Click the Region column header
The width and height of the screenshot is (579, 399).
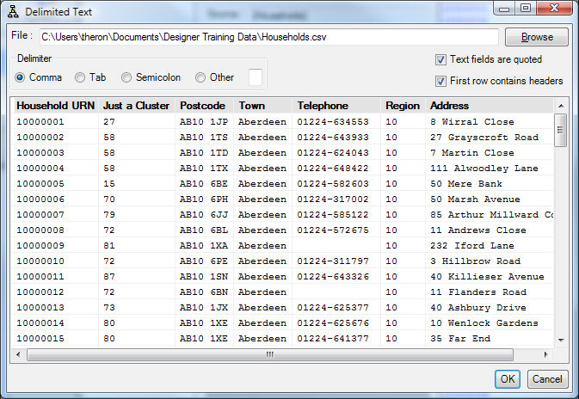(x=403, y=106)
